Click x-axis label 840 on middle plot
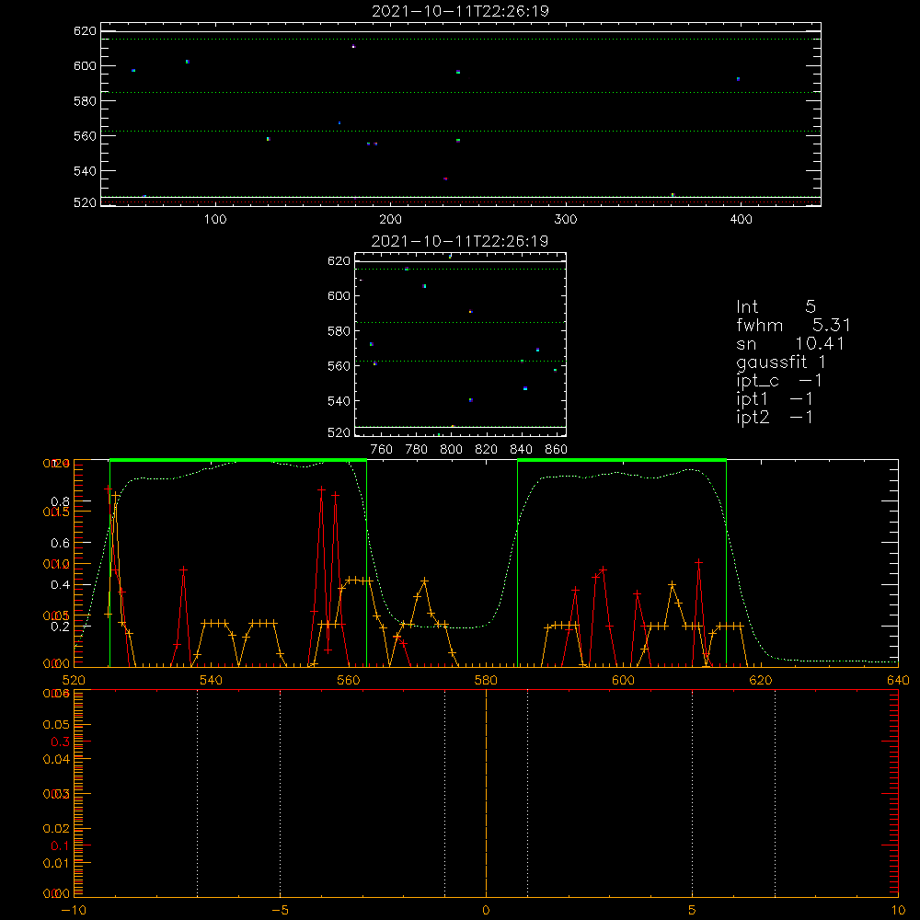 click(521, 450)
